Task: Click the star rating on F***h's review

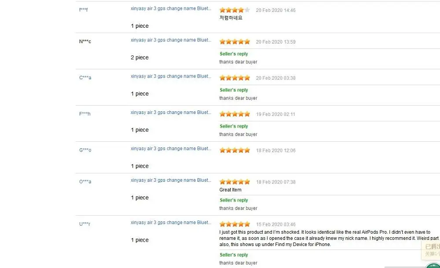Action: pyautogui.click(x=235, y=114)
